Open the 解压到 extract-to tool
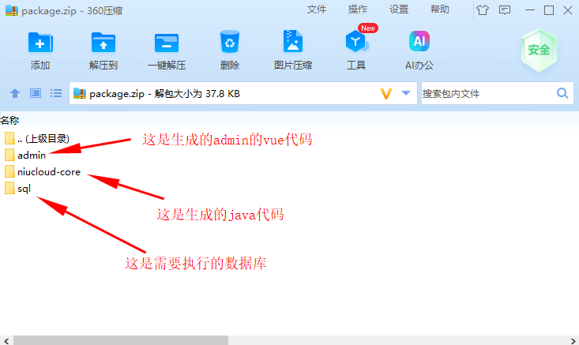This screenshot has height=345, width=579. pos(103,43)
